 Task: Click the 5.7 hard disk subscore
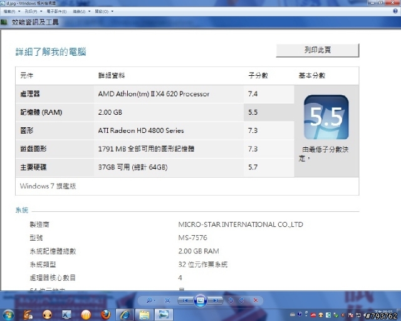[x=253, y=167]
